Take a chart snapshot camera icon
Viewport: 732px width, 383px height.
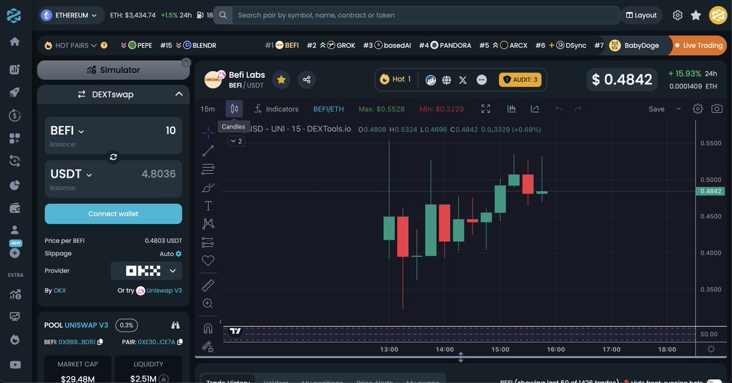click(717, 109)
